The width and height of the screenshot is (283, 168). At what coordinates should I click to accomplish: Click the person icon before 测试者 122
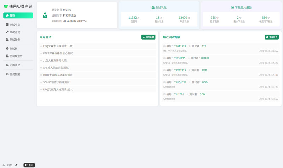tap(190, 46)
